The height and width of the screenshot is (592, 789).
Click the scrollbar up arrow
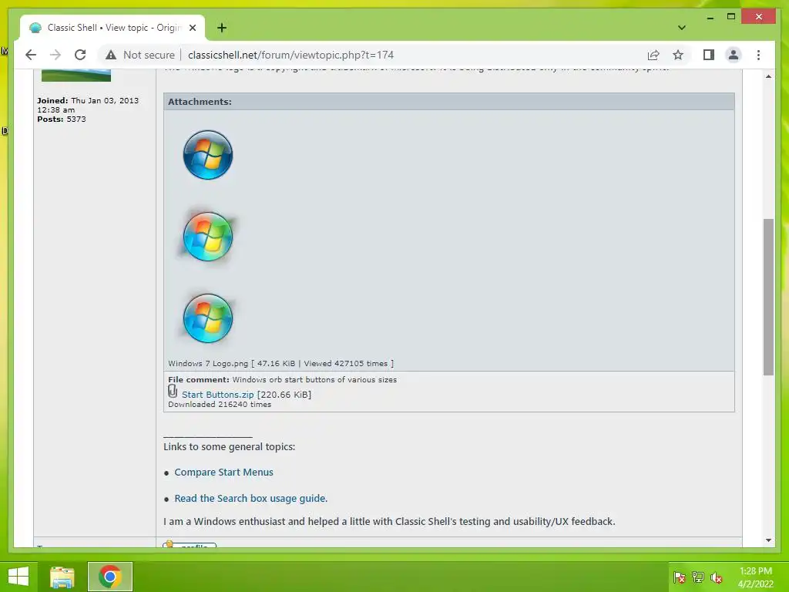(x=768, y=76)
